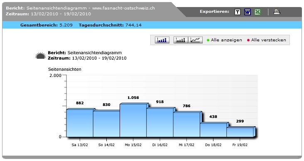Export report to Word document
304x161 pixels.
click(248, 12)
